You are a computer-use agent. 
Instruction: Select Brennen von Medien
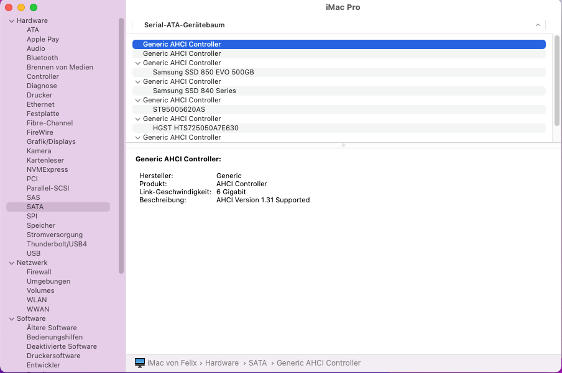[x=60, y=67]
